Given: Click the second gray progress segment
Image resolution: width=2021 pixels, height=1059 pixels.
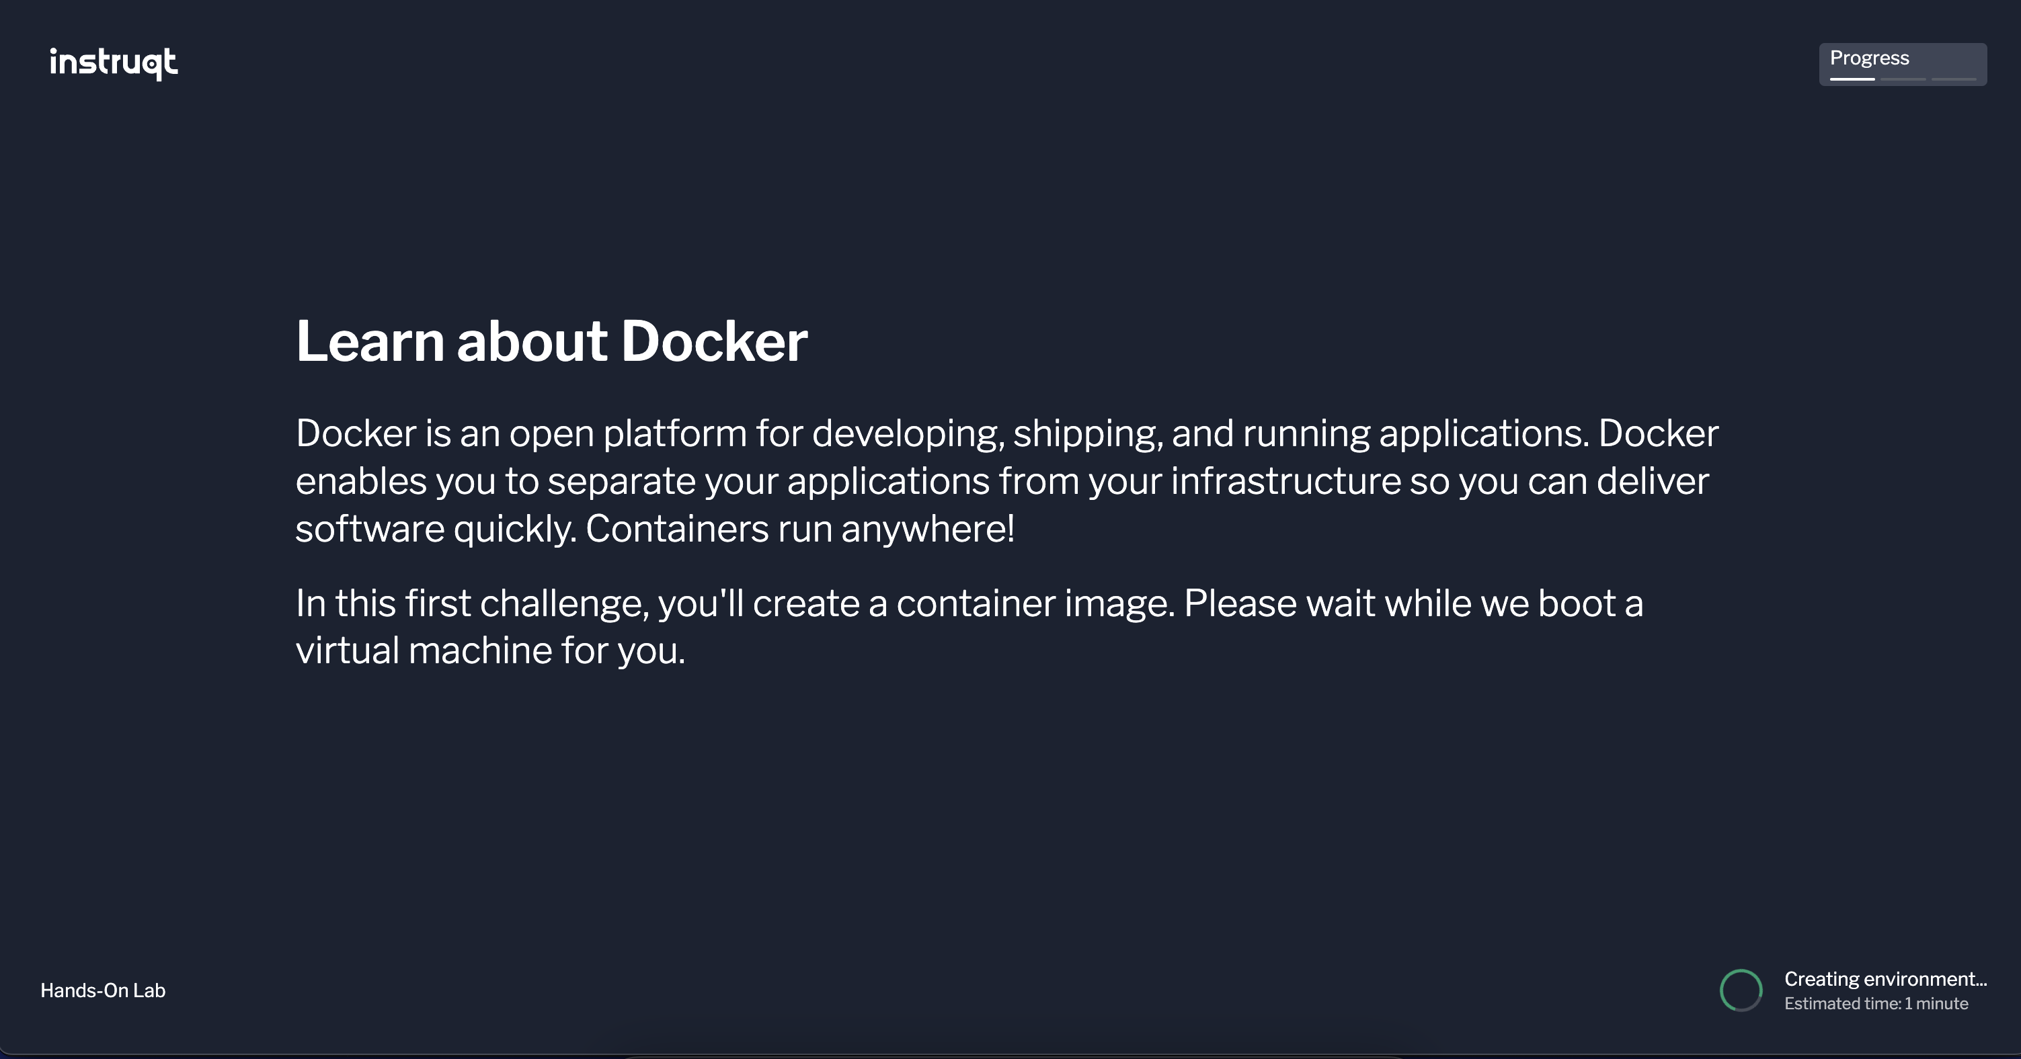Looking at the screenshot, I should coord(1903,79).
